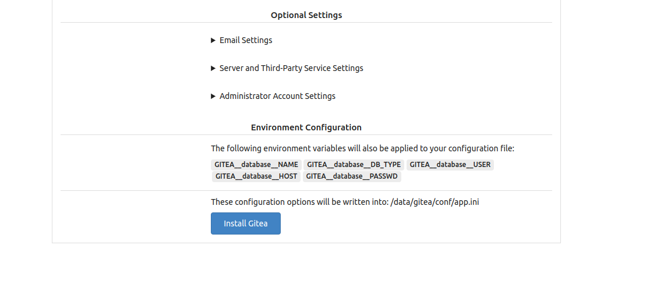Select the GITEA__database__HOST variable badge
Image resolution: width=664 pixels, height=284 pixels.
point(256,176)
